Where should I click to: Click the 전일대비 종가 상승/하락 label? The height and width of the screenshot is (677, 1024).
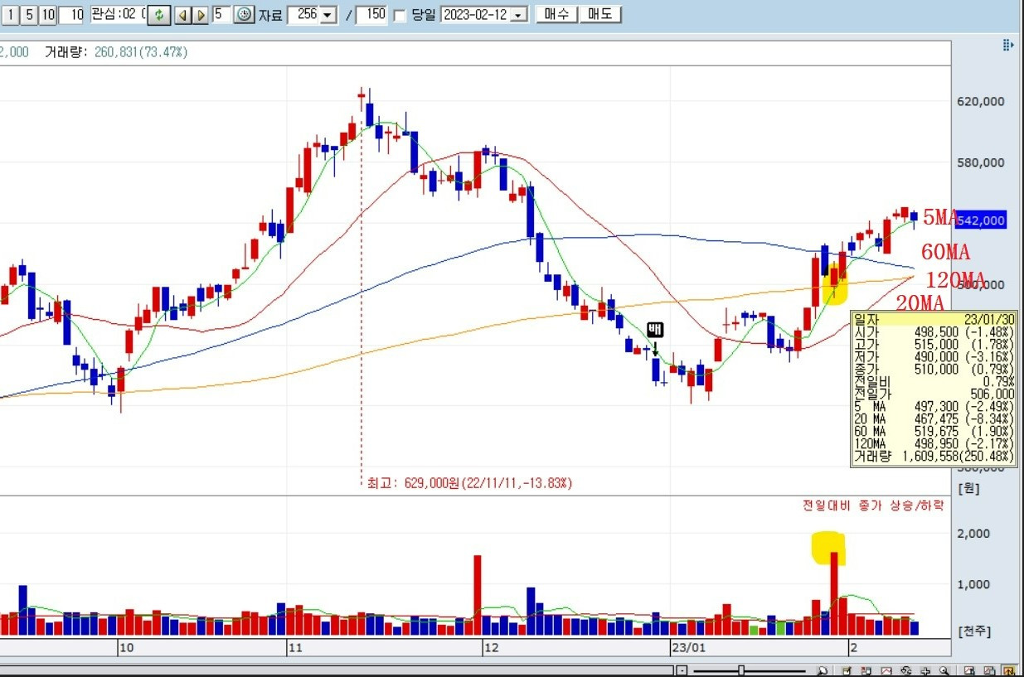click(x=872, y=505)
